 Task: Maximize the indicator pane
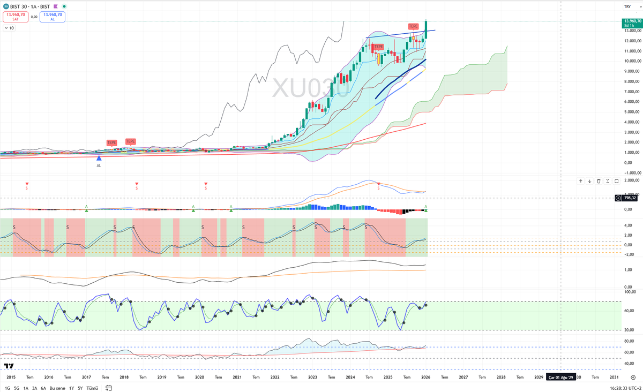tap(617, 181)
